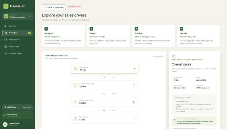The width and height of the screenshot is (227, 129).
Task: Click 'Explore your sales drivers' heading
Action: 64,15
